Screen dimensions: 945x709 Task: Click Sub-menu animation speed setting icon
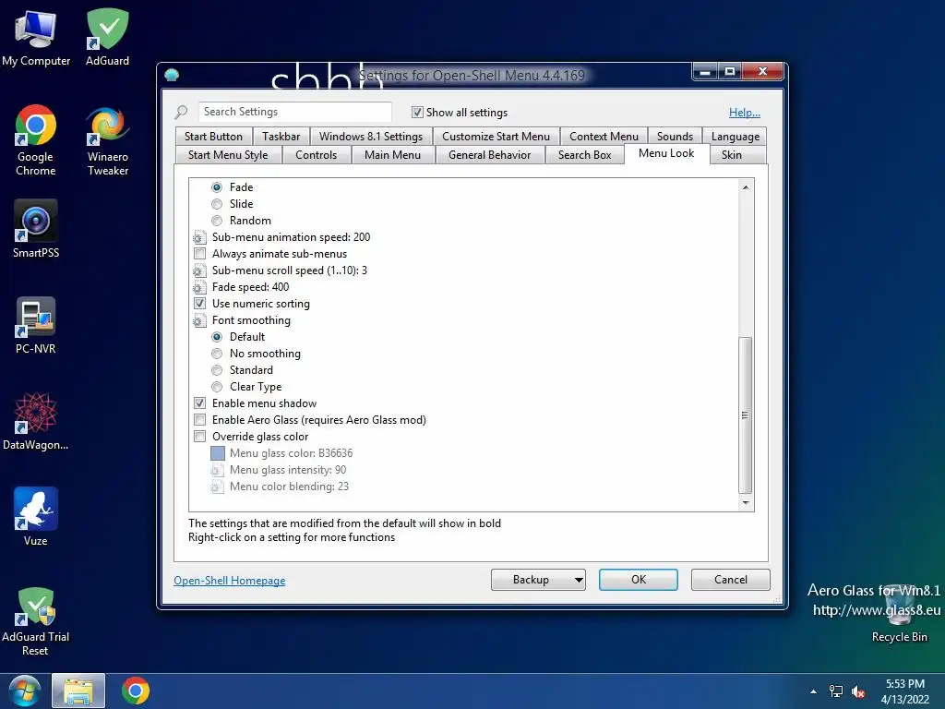[x=199, y=237]
